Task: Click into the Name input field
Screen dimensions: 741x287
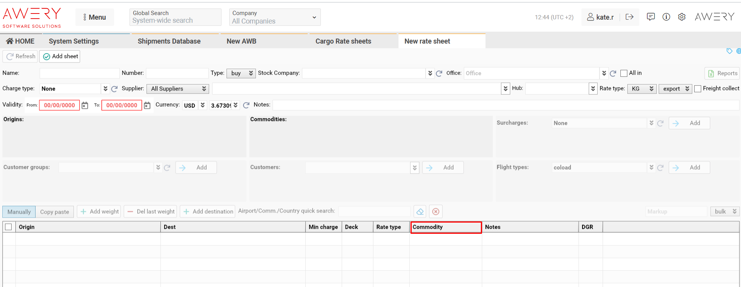Action: (79, 73)
